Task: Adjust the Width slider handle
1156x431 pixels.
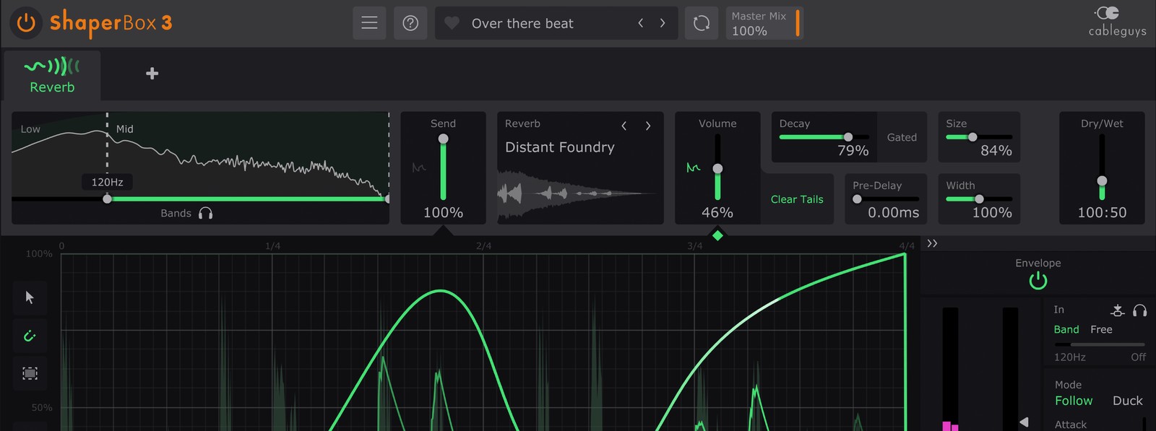Action: tap(979, 199)
